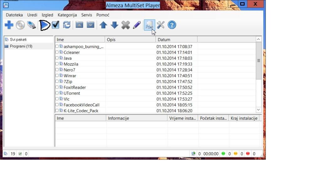This screenshot has width=321, height=180.
Task: Click the folder with down arrow icon
Action: (91, 25)
